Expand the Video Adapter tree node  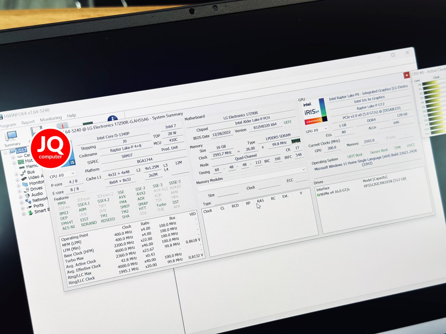tap(18, 180)
